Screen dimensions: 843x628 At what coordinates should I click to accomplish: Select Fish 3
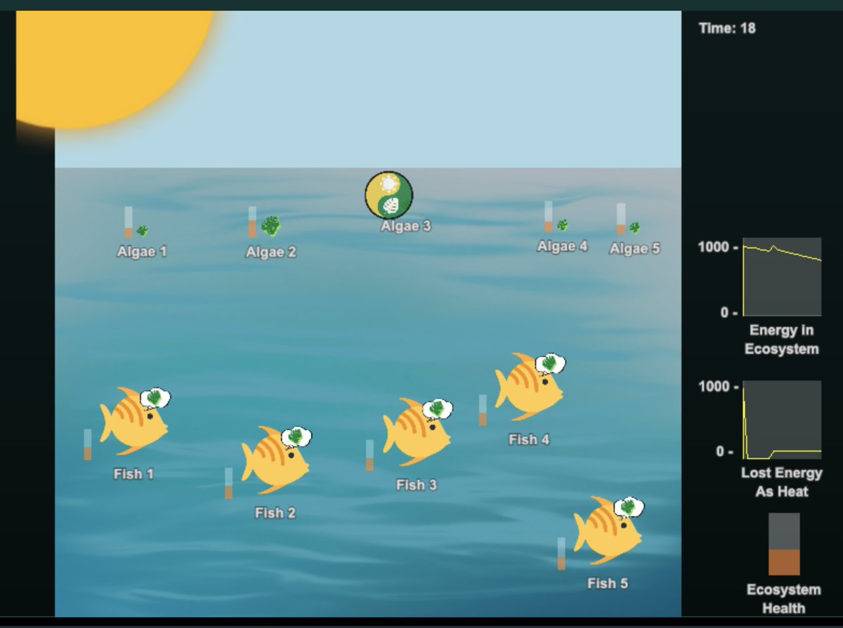pos(417,433)
